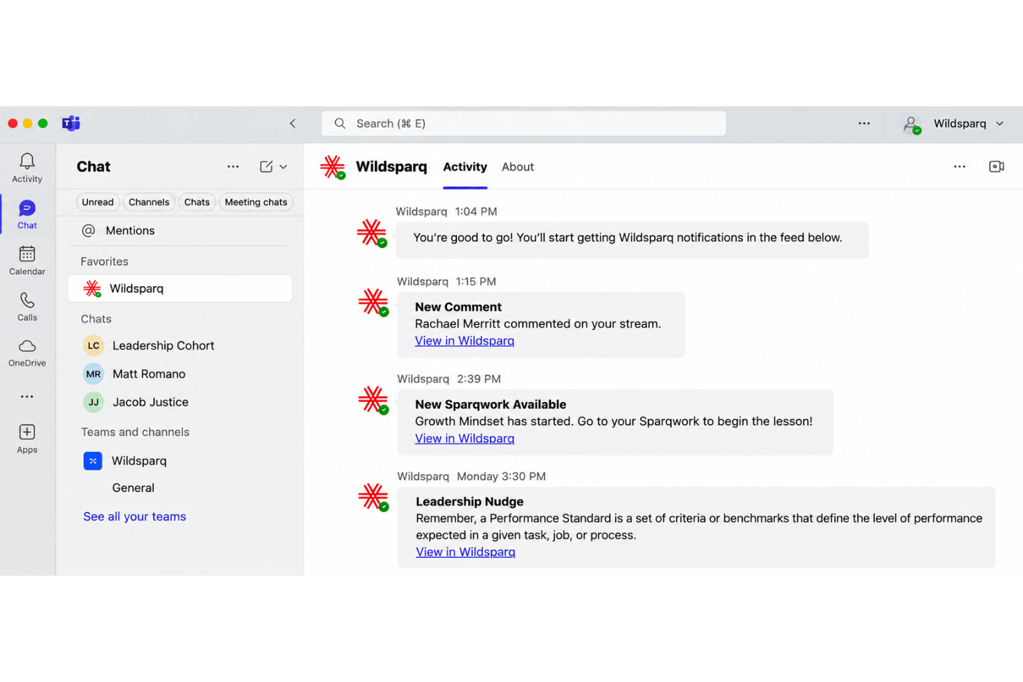Click the Wildsparq logo in chat header
The width and height of the screenshot is (1023, 682).
pyautogui.click(x=332, y=167)
